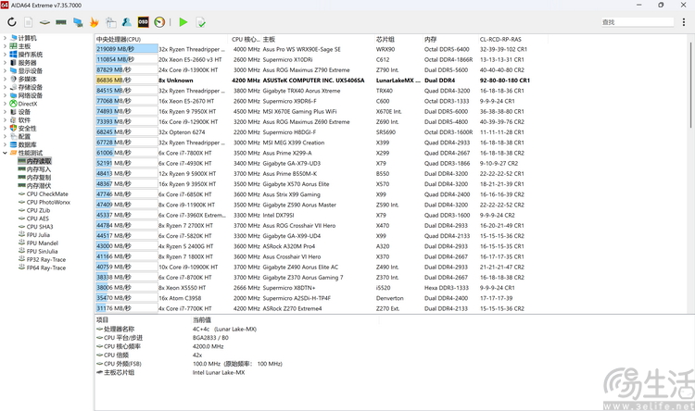Click the gauge benchmark toolbar icon
This screenshot has width=695, height=411.
click(159, 22)
